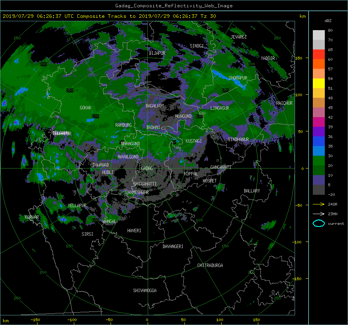
Task: Select the bright green 20–30 dBZ swatch
Action: (319, 161)
